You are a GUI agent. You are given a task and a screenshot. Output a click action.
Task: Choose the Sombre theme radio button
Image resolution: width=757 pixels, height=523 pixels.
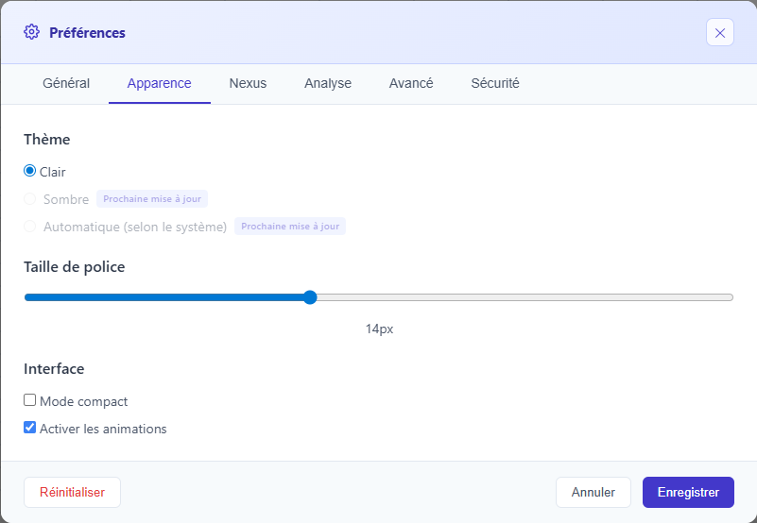(x=30, y=199)
